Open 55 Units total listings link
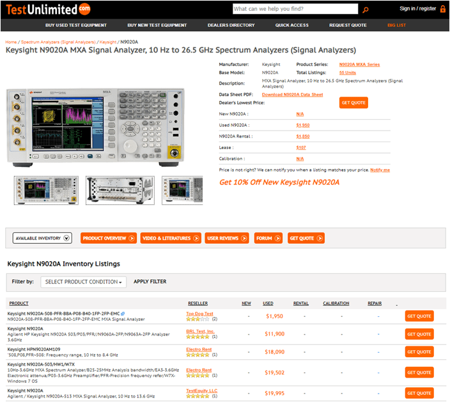 (x=348, y=73)
